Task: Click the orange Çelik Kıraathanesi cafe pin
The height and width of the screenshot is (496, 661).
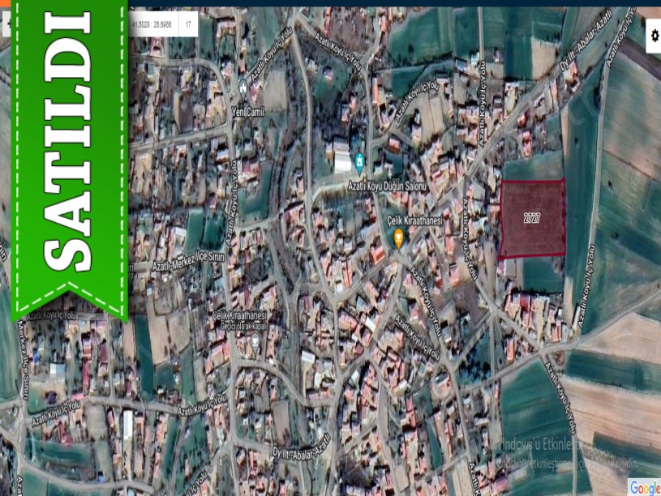Action: [399, 237]
